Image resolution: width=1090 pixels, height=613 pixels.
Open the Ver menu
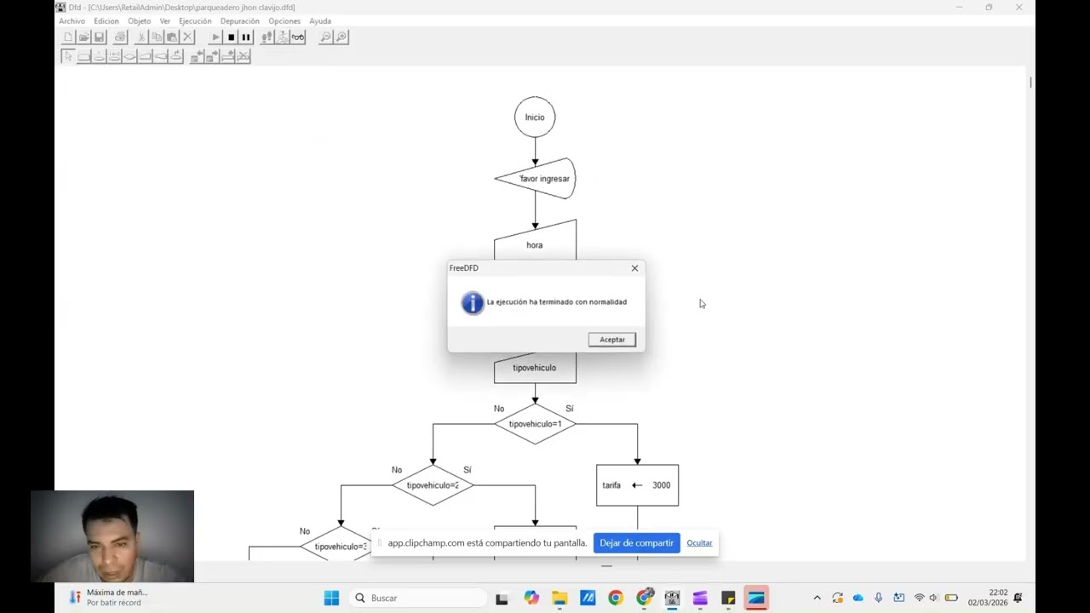[165, 20]
